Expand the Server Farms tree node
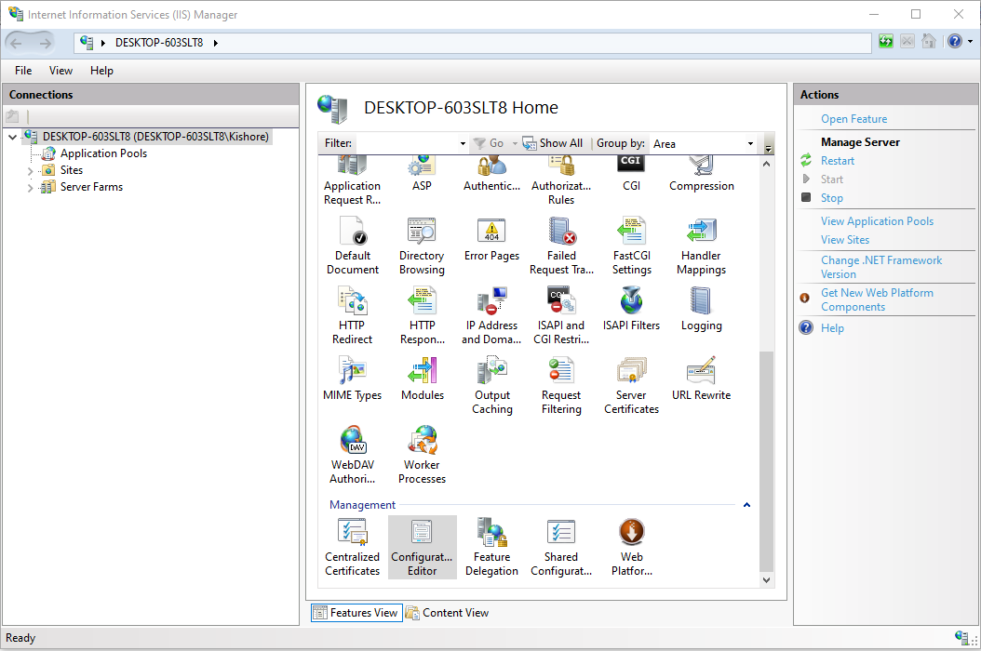This screenshot has height=651, width=981. (30, 188)
